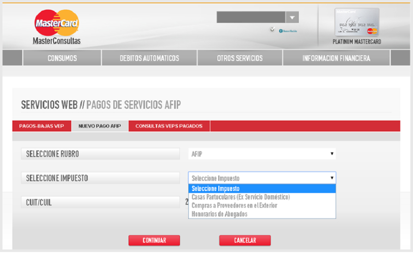Open the account selector dropdown arrow in header
Viewport: 413px width, 253px height.
coord(292,17)
